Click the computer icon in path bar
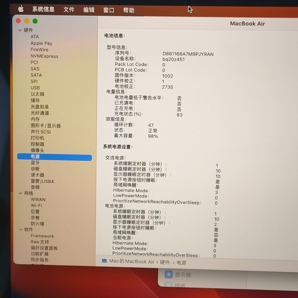 (x=104, y=261)
